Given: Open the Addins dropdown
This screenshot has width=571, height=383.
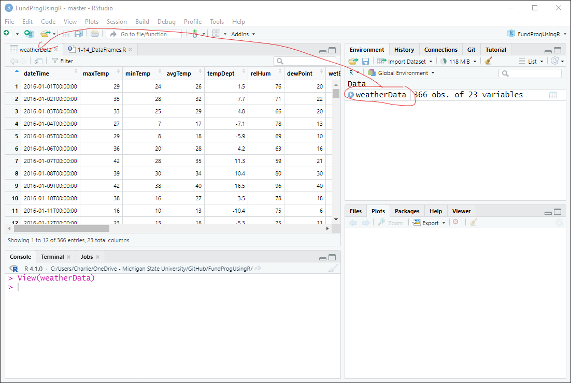Looking at the screenshot, I should click(x=243, y=34).
